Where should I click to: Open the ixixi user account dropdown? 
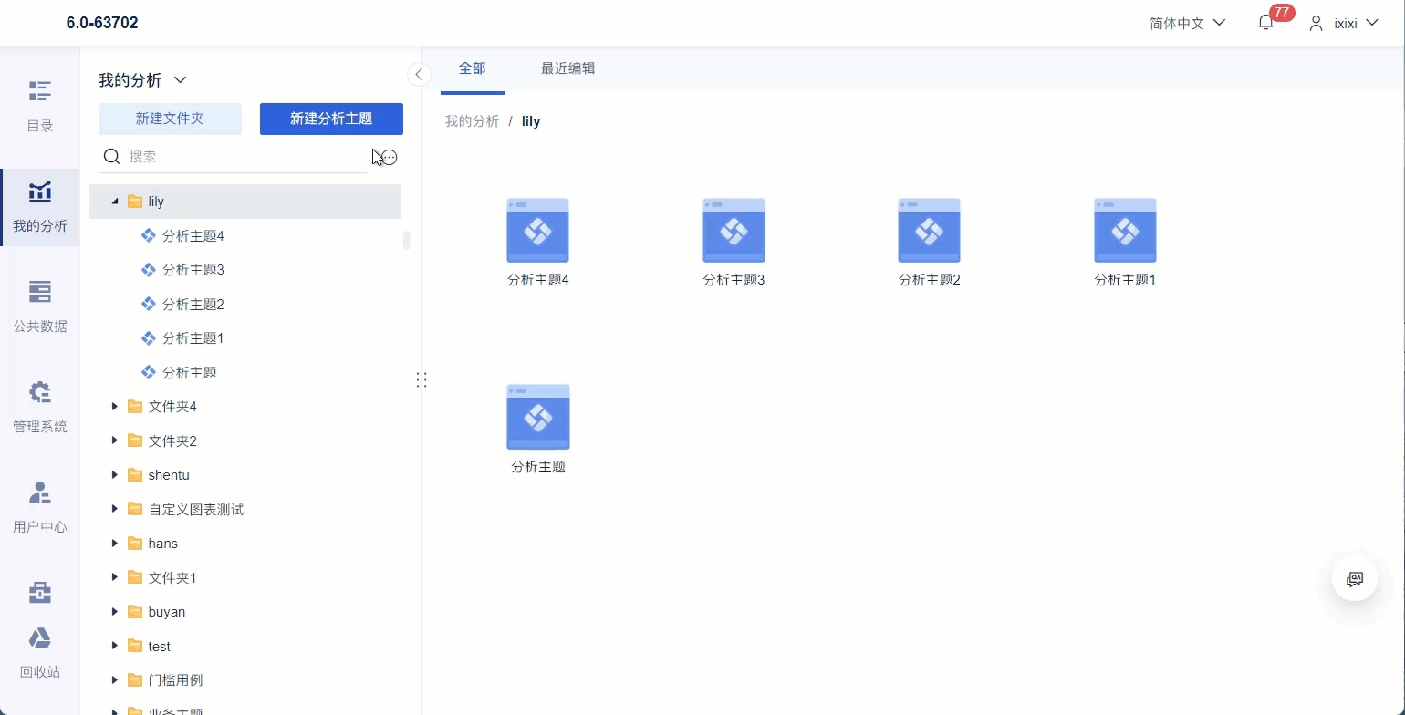coord(1345,22)
